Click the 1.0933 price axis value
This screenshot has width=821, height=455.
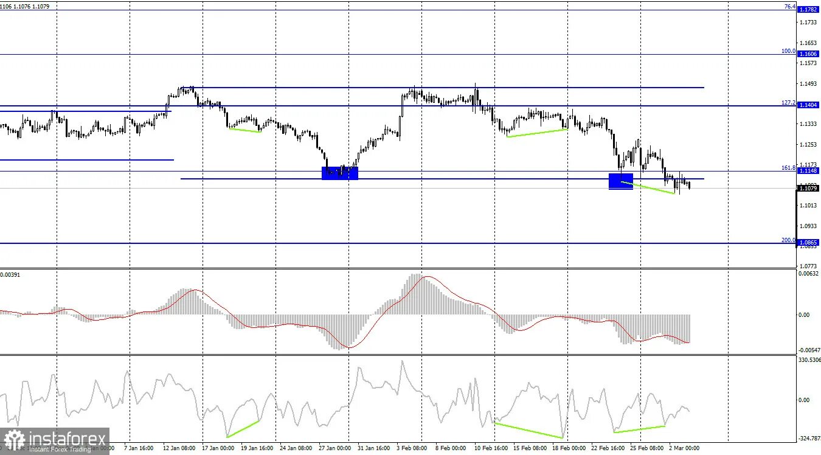pyautogui.click(x=808, y=226)
